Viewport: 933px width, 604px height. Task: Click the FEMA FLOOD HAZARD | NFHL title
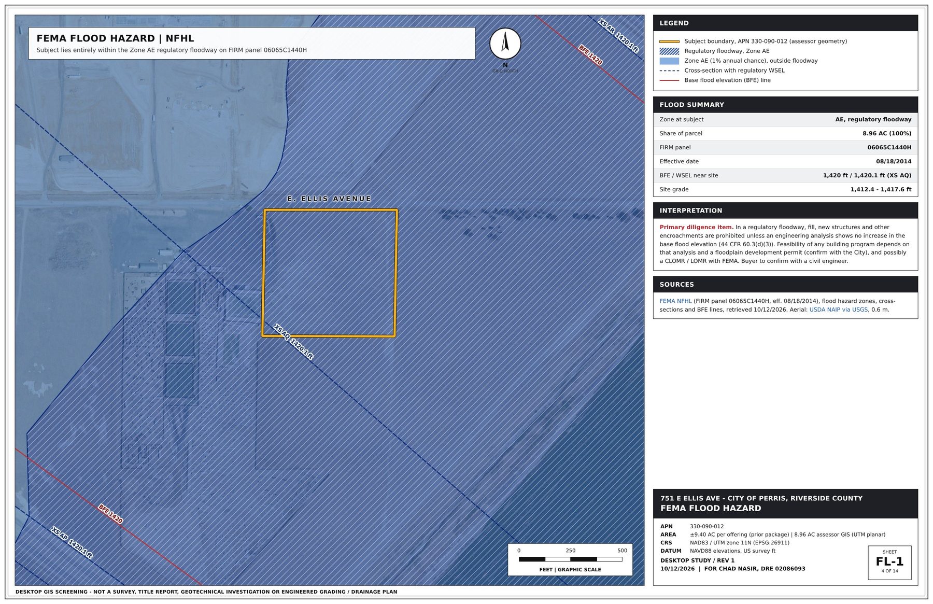115,38
